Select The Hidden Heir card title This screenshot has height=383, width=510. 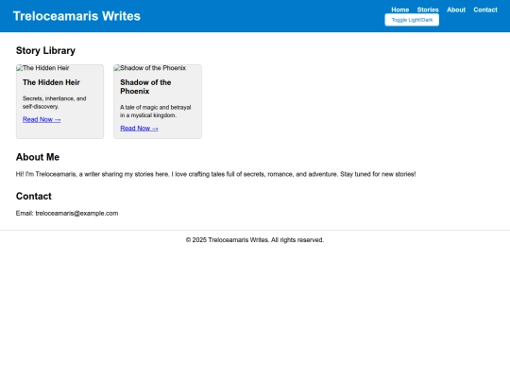(x=51, y=82)
